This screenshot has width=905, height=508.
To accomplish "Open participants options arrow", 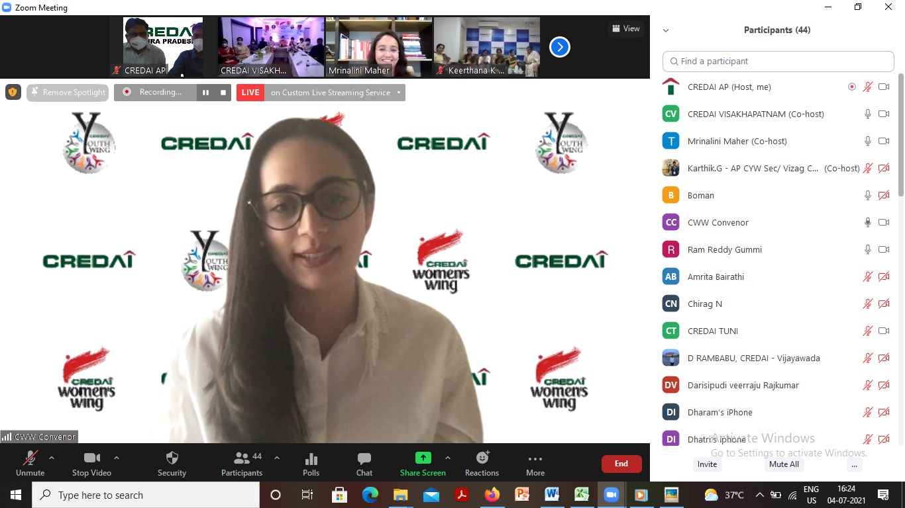I will tap(277, 458).
